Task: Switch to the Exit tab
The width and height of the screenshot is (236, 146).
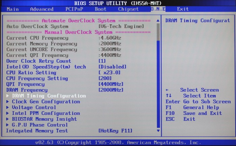Action: click(x=183, y=9)
